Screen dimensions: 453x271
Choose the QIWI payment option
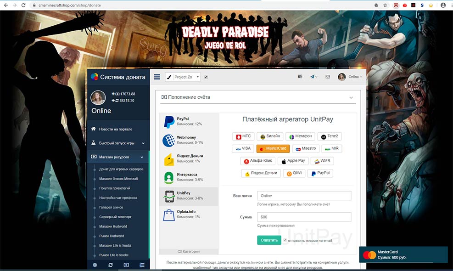click(294, 173)
